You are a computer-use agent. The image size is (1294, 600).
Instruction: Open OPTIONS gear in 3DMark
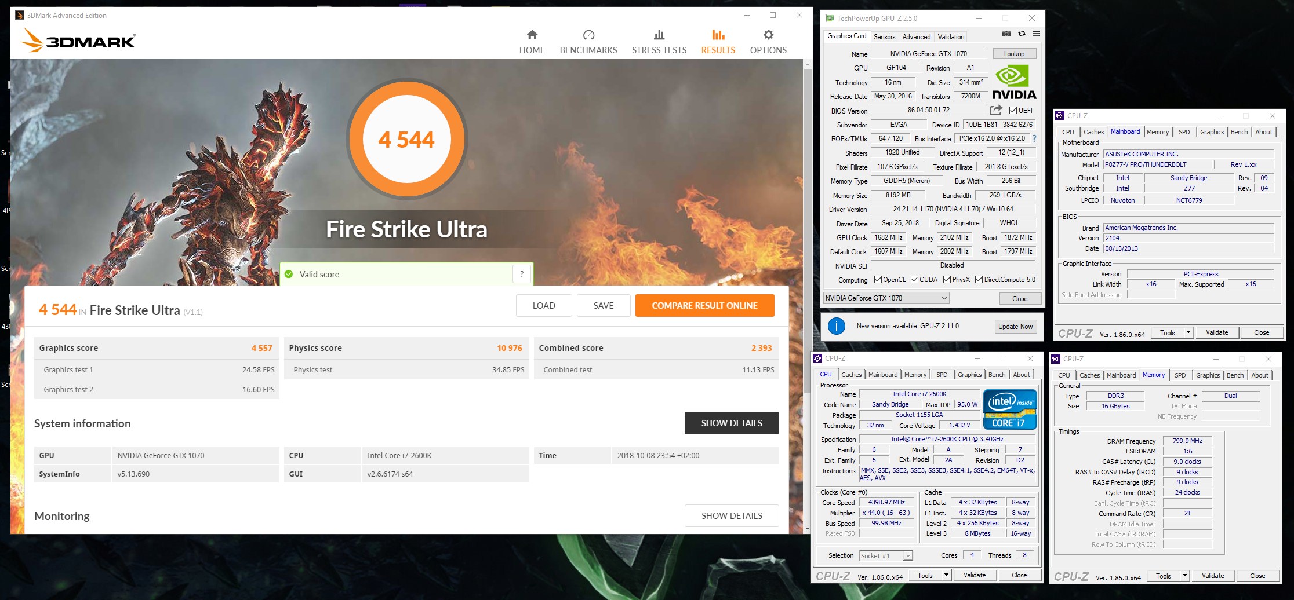click(768, 42)
